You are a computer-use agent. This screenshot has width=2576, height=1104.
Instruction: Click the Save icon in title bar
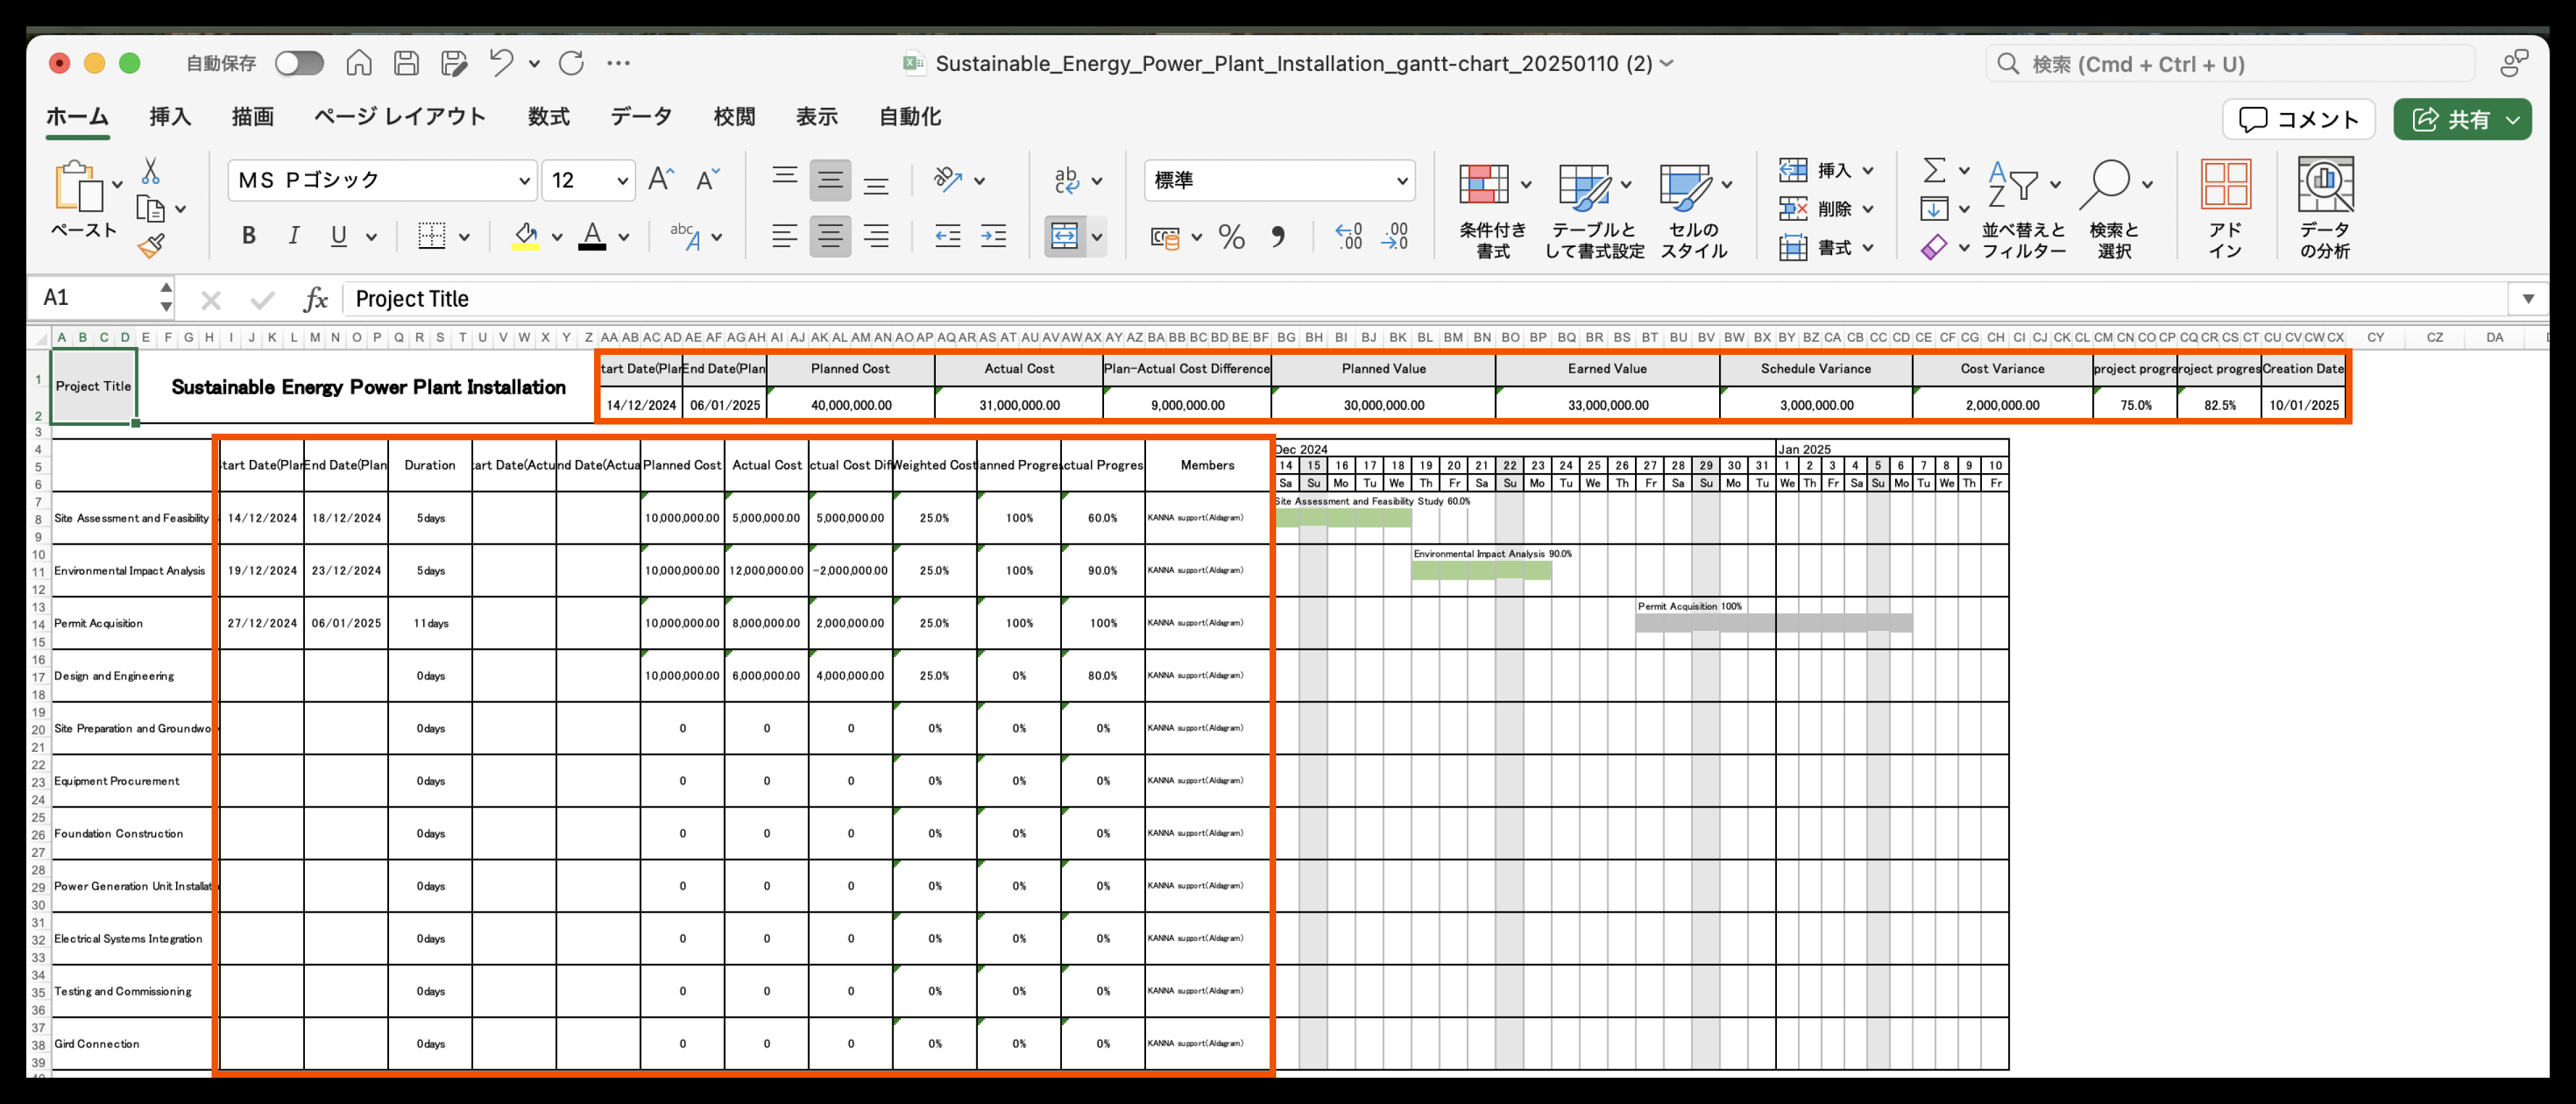pos(406,63)
